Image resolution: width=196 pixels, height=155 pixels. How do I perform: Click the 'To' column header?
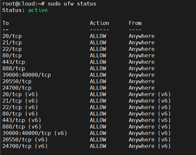pyautogui.click(x=6, y=23)
